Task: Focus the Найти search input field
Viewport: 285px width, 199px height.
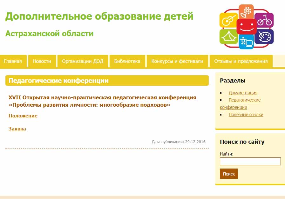Action: [x=250, y=162]
